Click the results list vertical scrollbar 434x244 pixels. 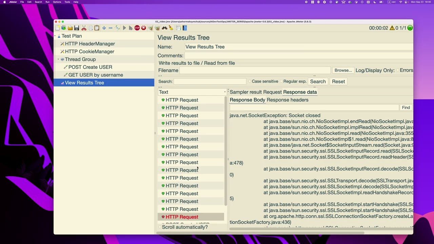(x=225, y=151)
